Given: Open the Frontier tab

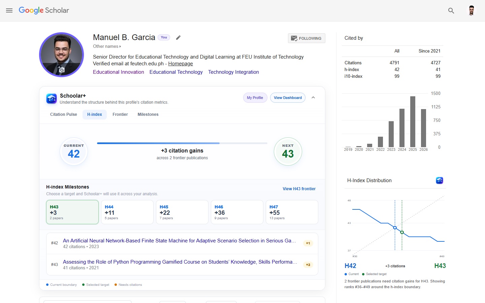Looking at the screenshot, I should coord(120,114).
